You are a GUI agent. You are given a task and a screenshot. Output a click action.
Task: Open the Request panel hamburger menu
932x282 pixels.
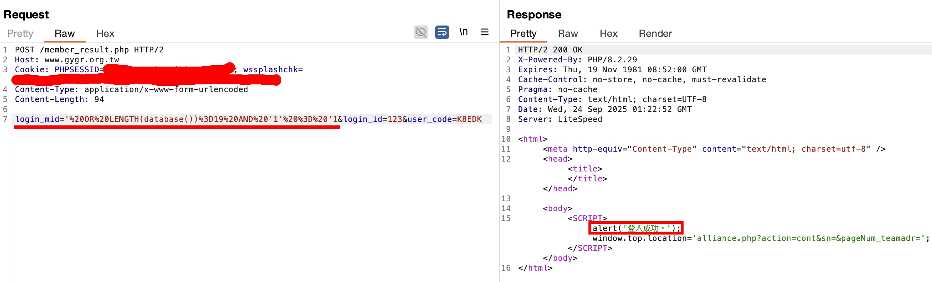pyautogui.click(x=485, y=32)
